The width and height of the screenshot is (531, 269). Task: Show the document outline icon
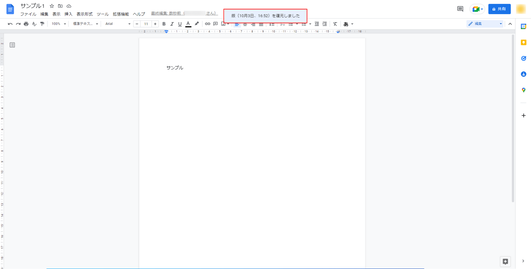[x=12, y=45]
